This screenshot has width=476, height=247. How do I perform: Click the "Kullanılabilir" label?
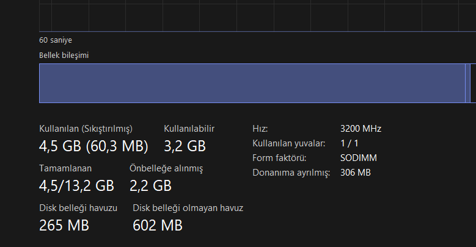click(189, 129)
